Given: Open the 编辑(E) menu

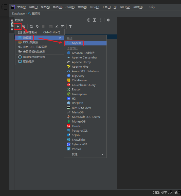Looking at the screenshot, I should tap(33, 7).
